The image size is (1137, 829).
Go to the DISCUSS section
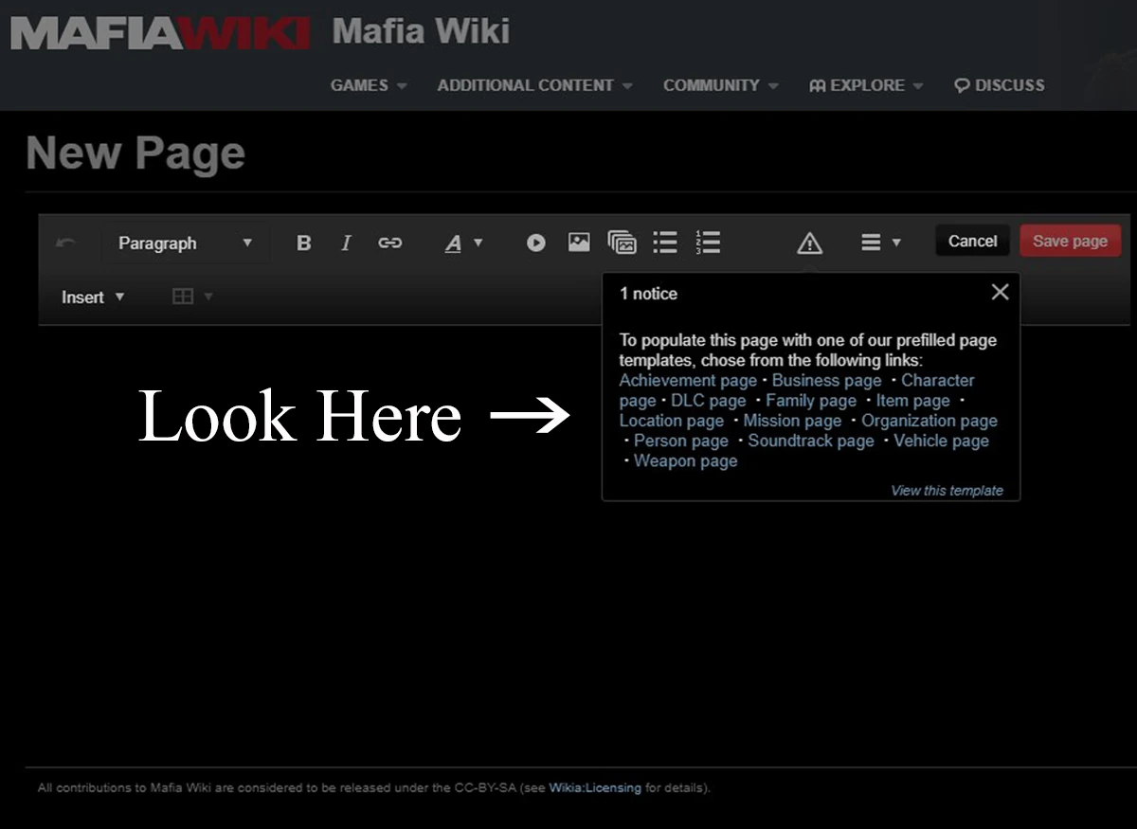tap(999, 85)
